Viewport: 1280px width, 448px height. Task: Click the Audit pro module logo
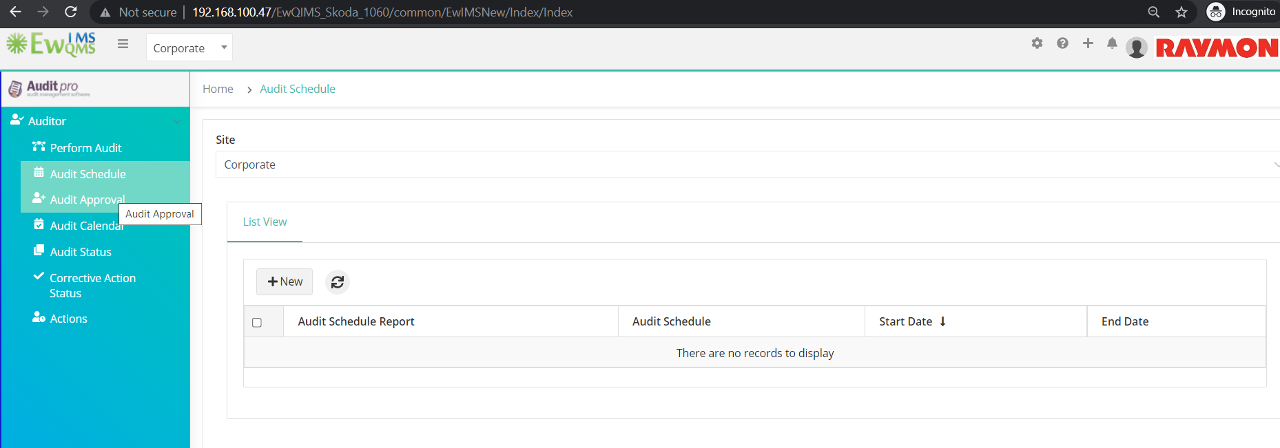point(50,88)
